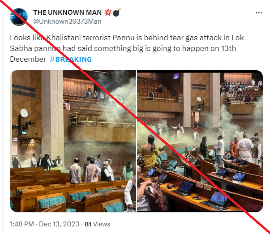
Task: Open the tweet's three-dot more options menu
Action: 259,13
